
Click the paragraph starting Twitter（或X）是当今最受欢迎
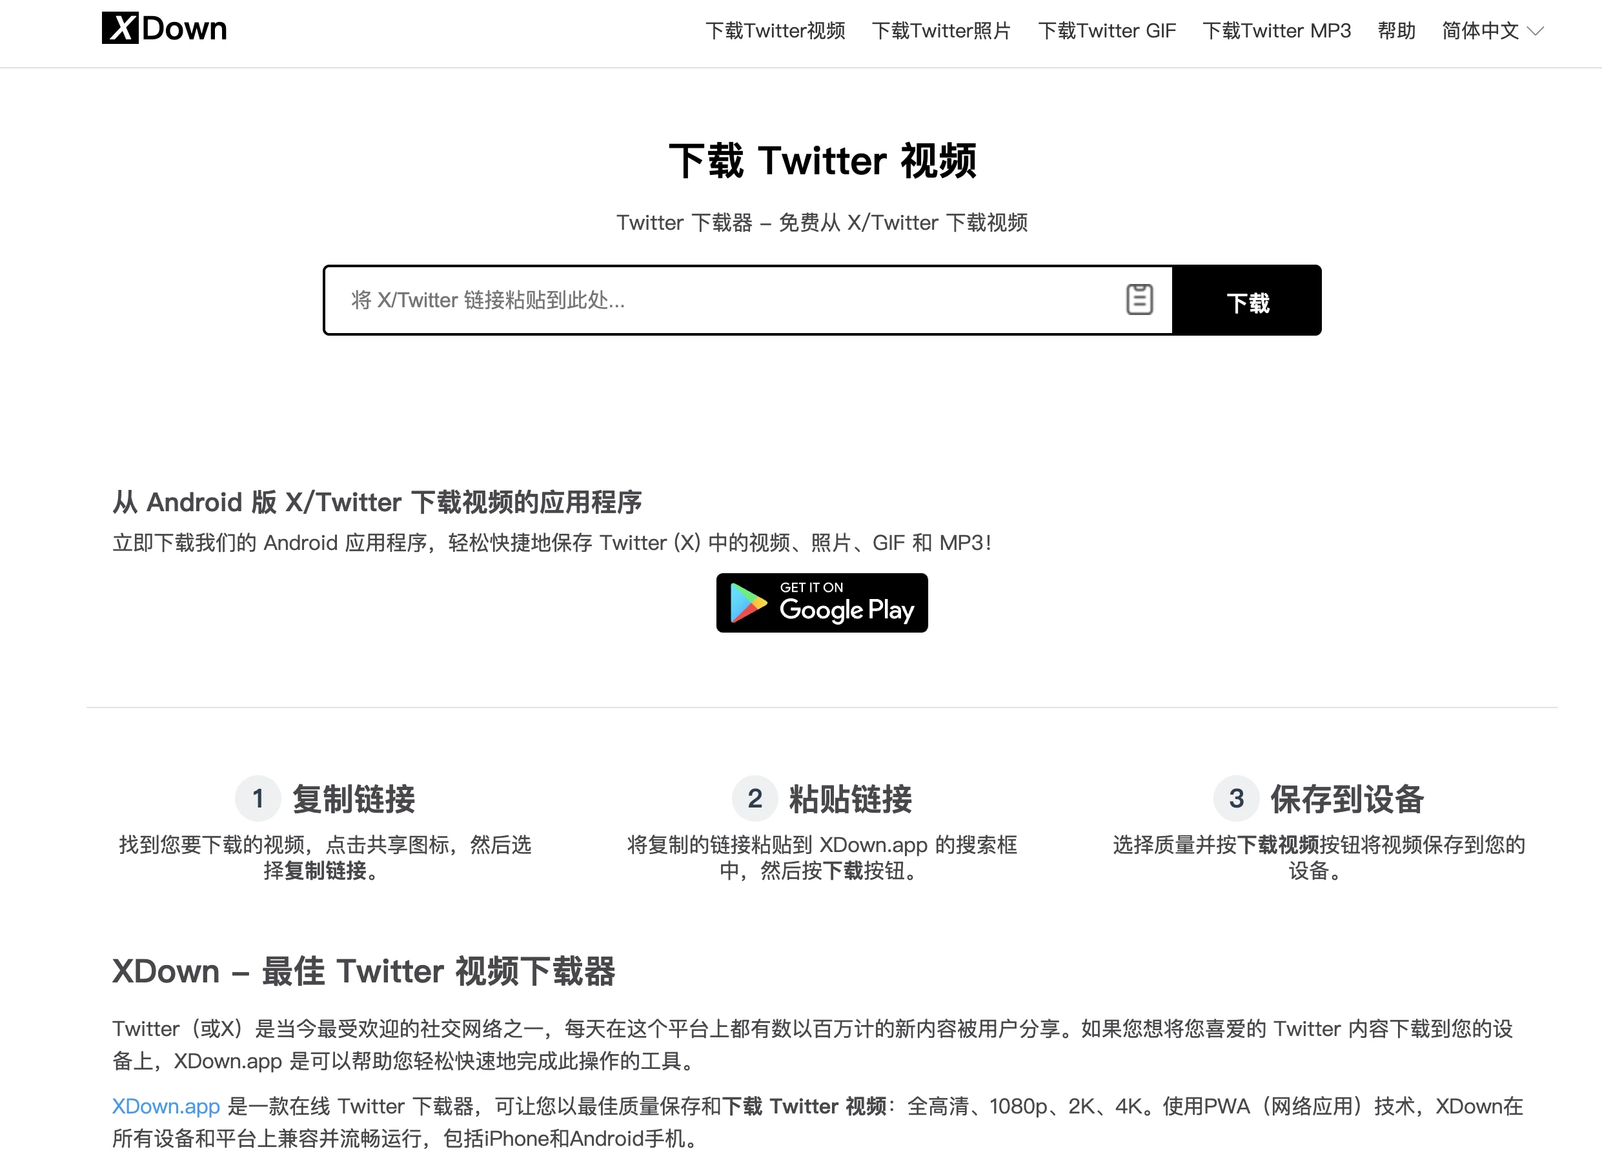[813, 1045]
